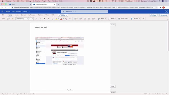The height and width of the screenshot is (95, 169).
Task: Click the vertical document scrollbar
Action: (168, 36)
